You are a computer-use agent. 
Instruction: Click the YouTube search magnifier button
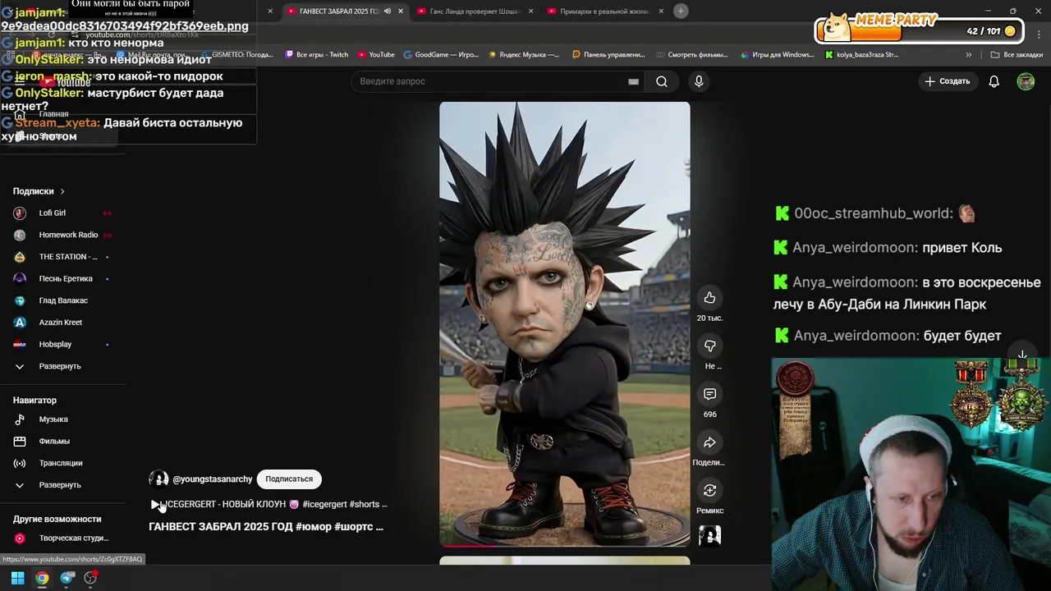point(661,81)
